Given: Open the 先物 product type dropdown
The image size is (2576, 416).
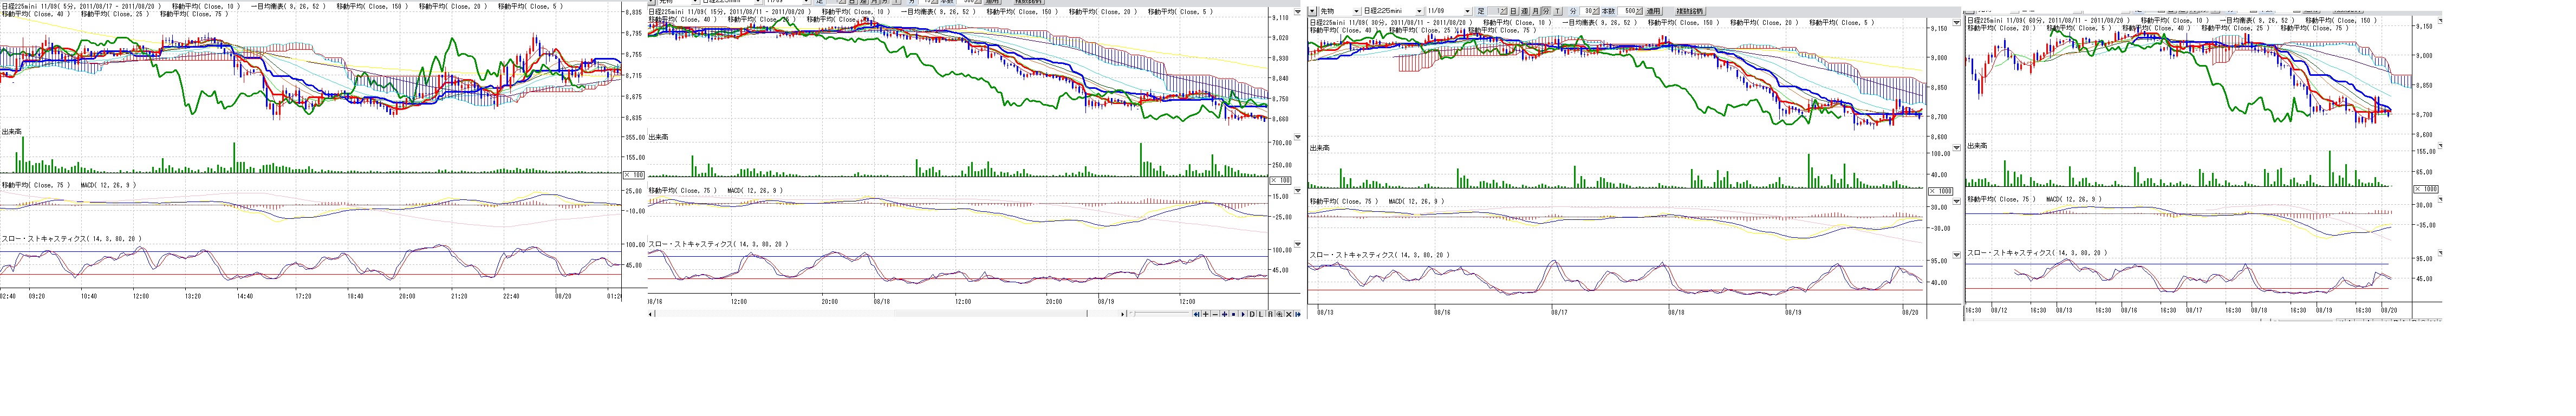Looking at the screenshot, I should tap(1356, 11).
